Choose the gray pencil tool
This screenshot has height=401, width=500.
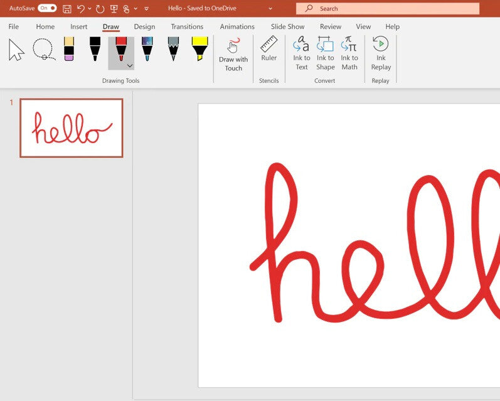(173, 50)
